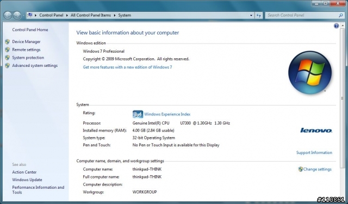Click the 3.4 rating badge

point(138,114)
